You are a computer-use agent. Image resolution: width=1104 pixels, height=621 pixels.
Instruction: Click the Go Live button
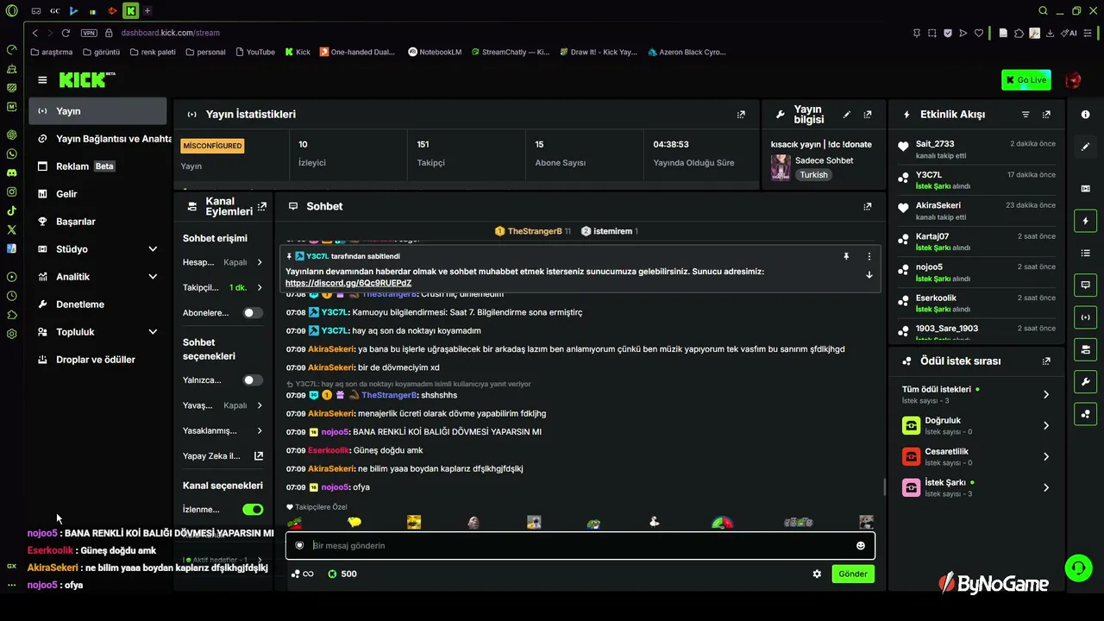click(1026, 80)
